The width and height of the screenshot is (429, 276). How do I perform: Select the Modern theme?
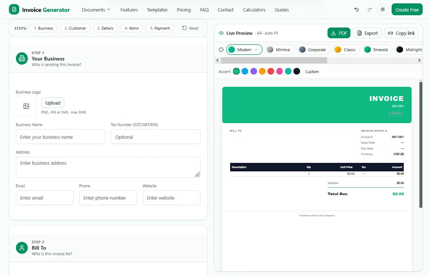[244, 50]
